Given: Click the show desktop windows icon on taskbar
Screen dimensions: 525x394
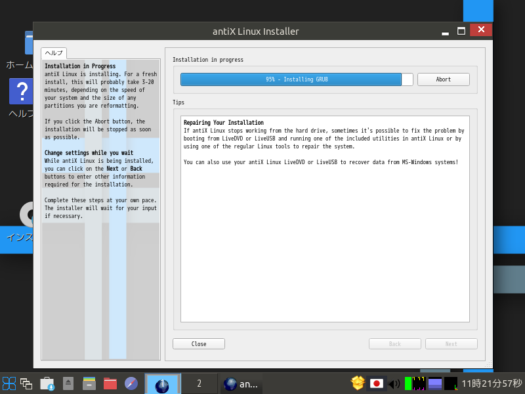Looking at the screenshot, I should pyautogui.click(x=26, y=383).
